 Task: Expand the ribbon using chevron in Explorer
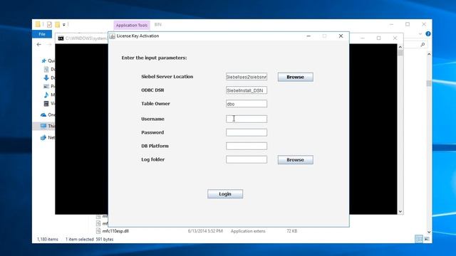[x=420, y=34]
